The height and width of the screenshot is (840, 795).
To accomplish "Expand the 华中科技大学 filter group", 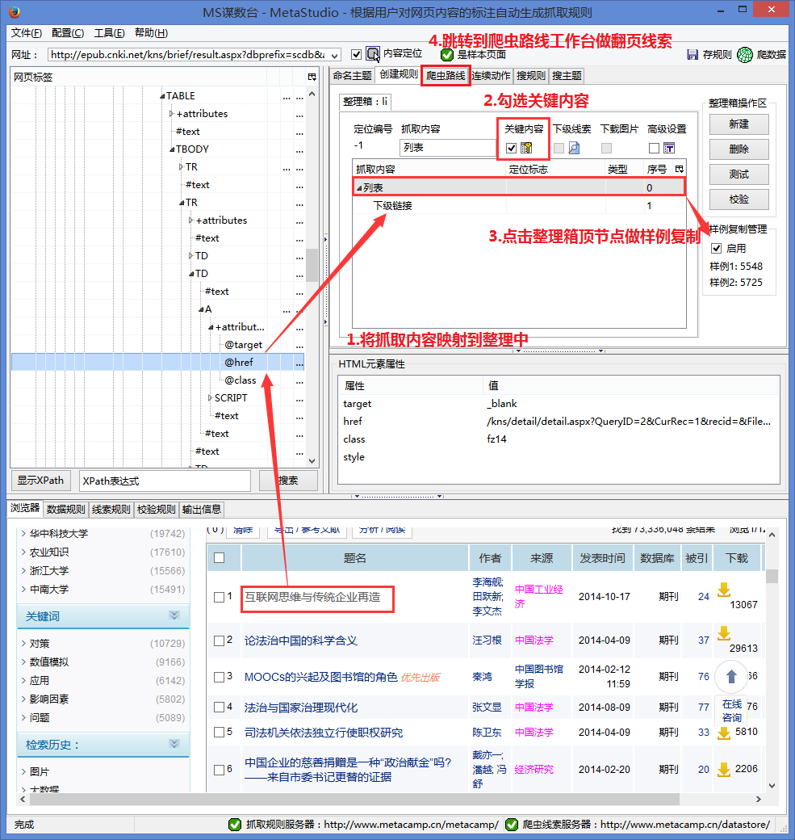I will [23, 534].
